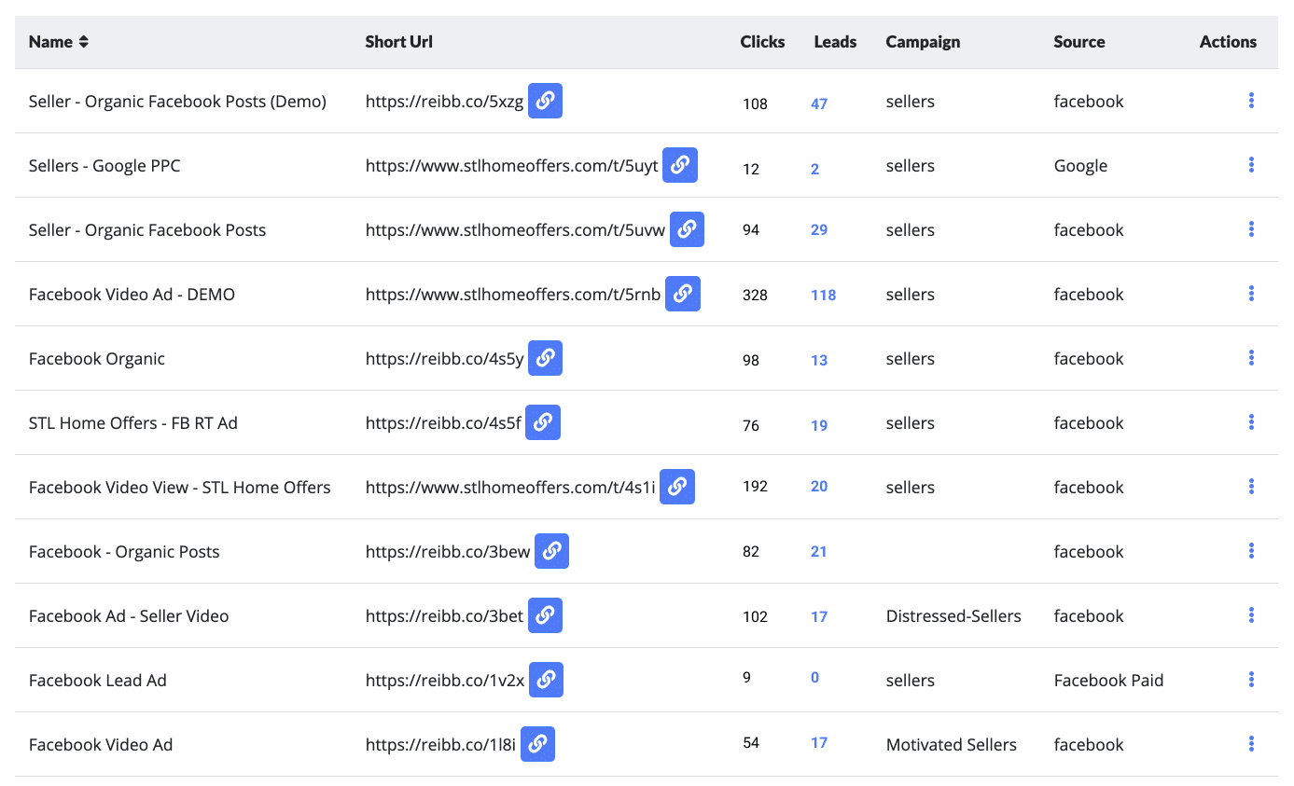Viewport: 1294px width, 786px height.
Task: Open the 47 leads link
Action: pos(819,103)
